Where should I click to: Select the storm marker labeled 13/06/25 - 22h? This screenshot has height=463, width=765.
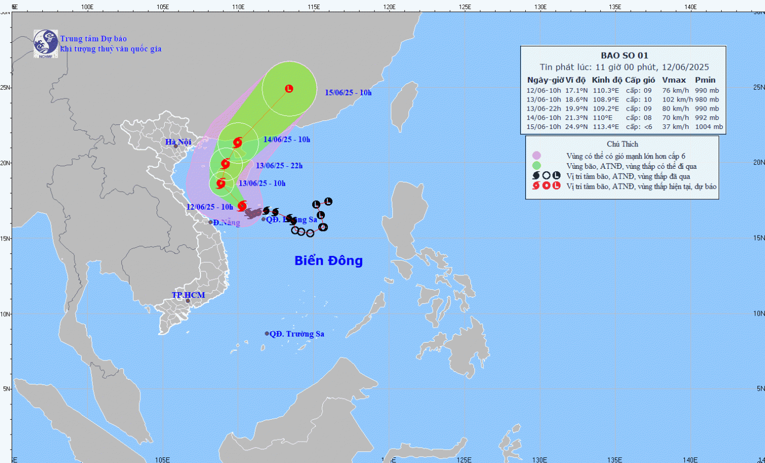click(225, 164)
